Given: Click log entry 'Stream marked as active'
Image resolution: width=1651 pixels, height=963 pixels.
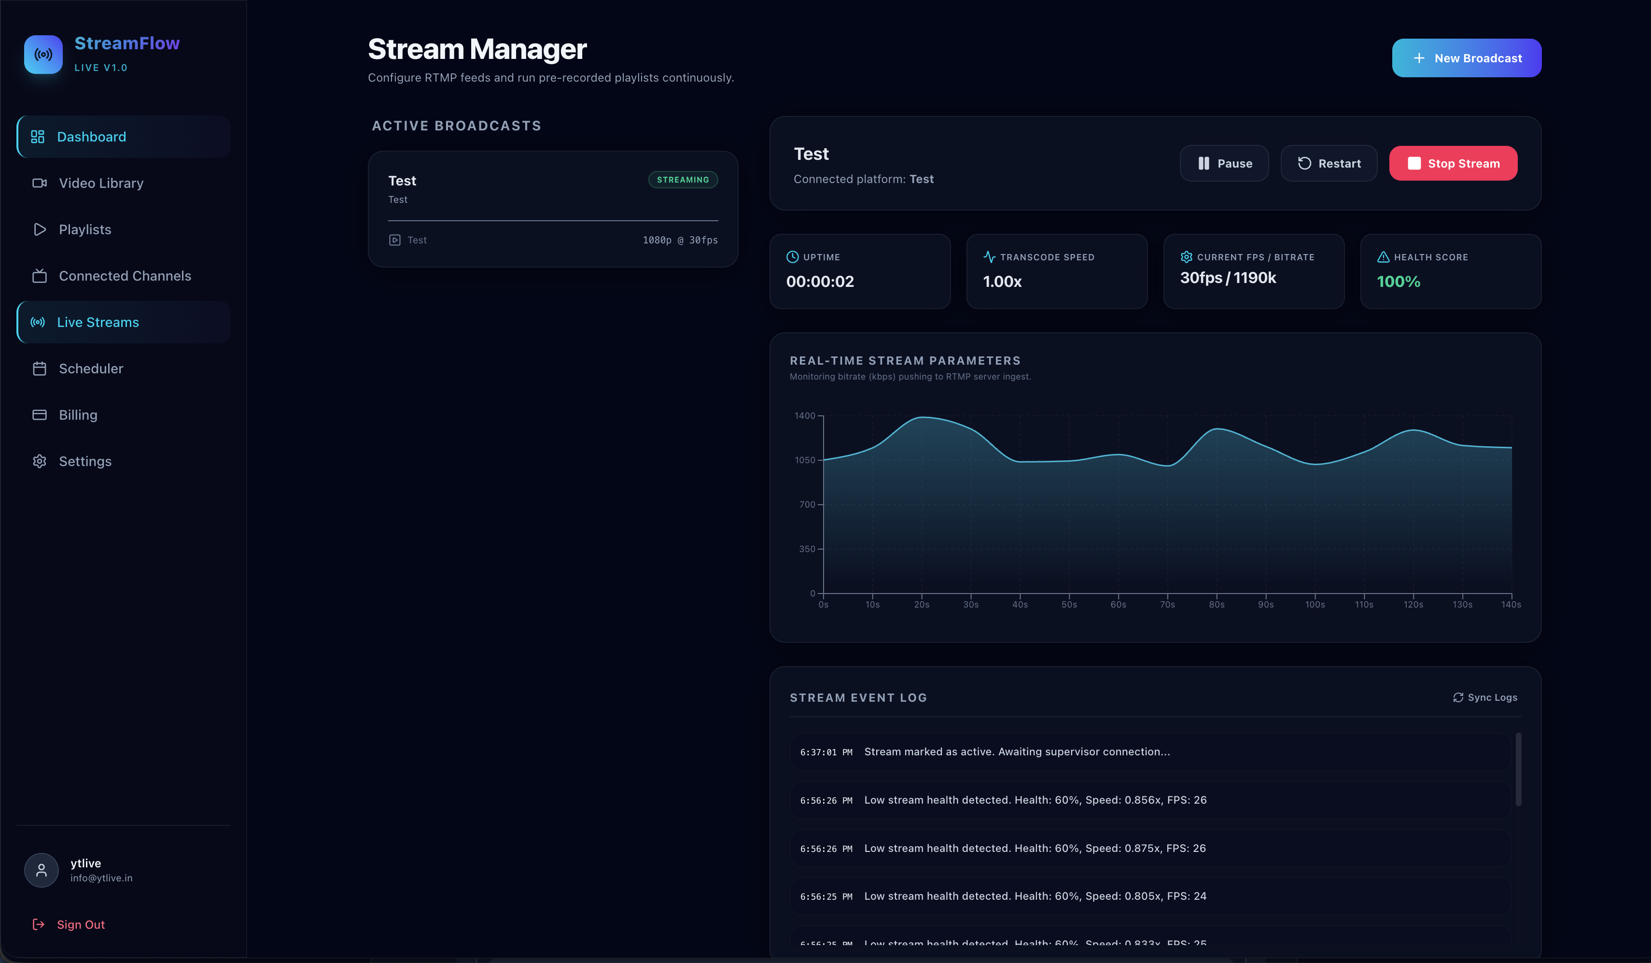Looking at the screenshot, I should point(1150,752).
